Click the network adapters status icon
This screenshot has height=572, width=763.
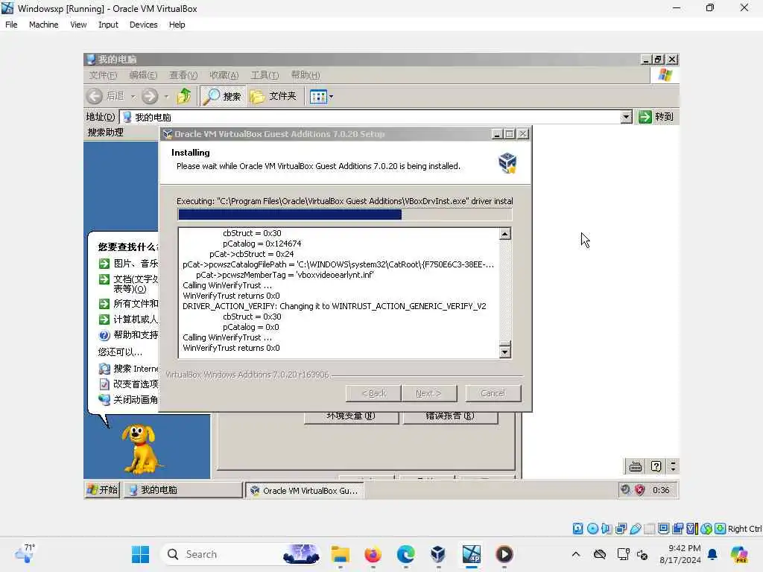click(621, 529)
